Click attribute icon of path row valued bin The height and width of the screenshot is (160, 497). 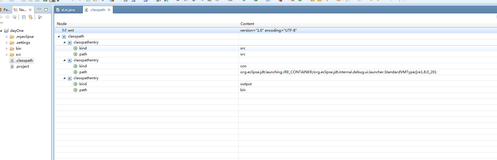click(75, 90)
